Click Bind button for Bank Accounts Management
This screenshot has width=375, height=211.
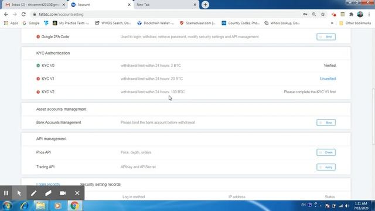coord(326,122)
